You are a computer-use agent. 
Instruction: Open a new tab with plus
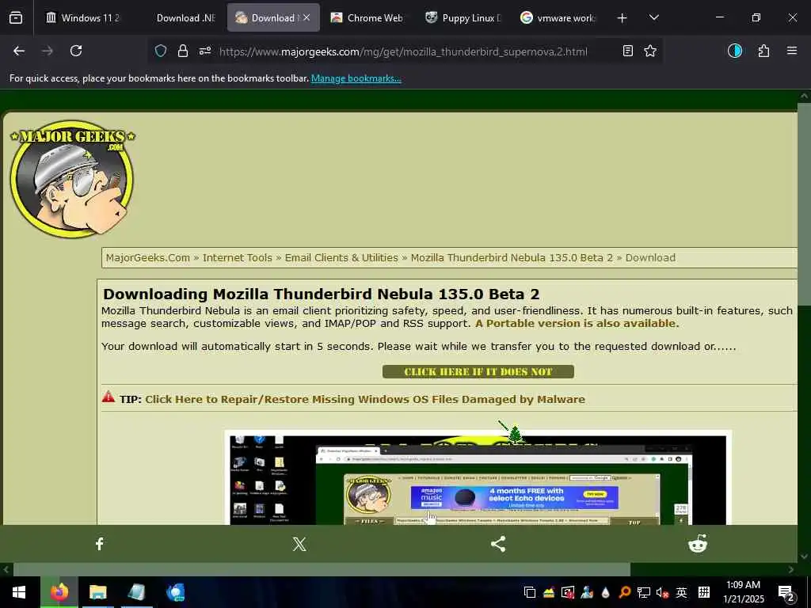(622, 18)
